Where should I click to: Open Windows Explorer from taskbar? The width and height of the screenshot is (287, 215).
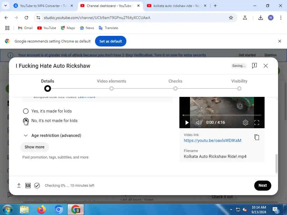pyautogui.click(x=24, y=210)
